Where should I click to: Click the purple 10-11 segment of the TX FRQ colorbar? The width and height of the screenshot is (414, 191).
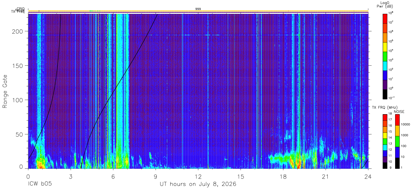pos(385,159)
